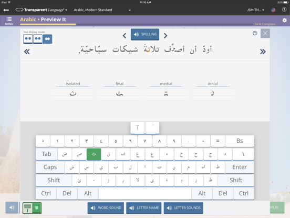Click the small help icon near close button
Viewport: 290px width, 218px height.
click(x=255, y=33)
